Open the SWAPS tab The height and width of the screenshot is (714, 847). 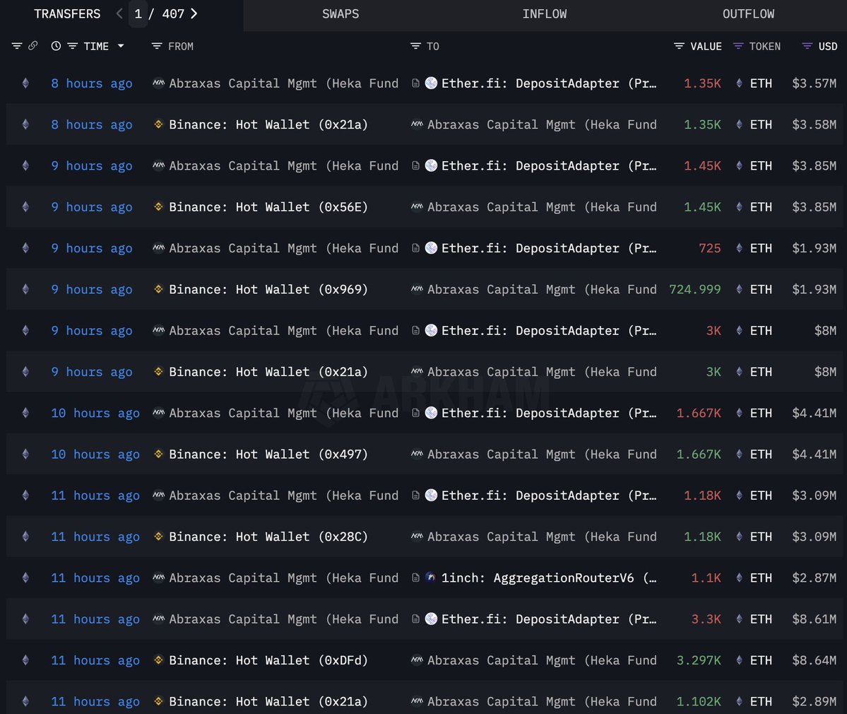pos(340,14)
